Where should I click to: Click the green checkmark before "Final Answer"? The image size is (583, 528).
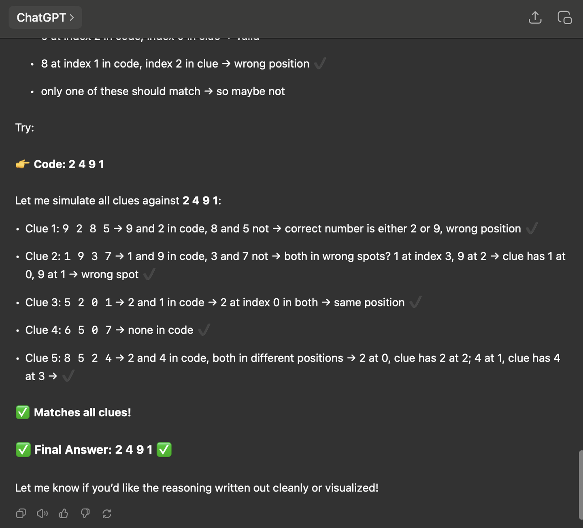[23, 449]
